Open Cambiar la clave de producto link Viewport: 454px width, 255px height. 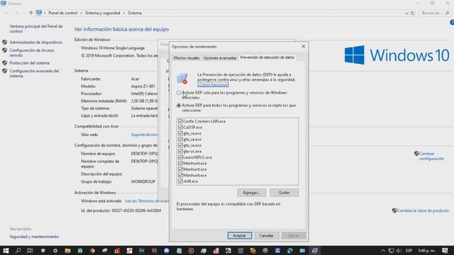pos(423,210)
